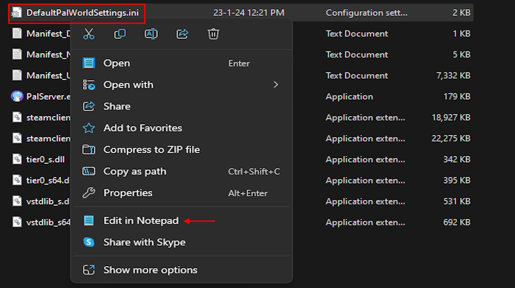Select Open from the context menu
The width and height of the screenshot is (515, 288).
(x=117, y=63)
